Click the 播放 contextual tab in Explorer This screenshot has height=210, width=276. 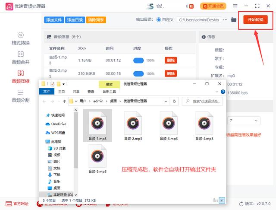(x=109, y=84)
